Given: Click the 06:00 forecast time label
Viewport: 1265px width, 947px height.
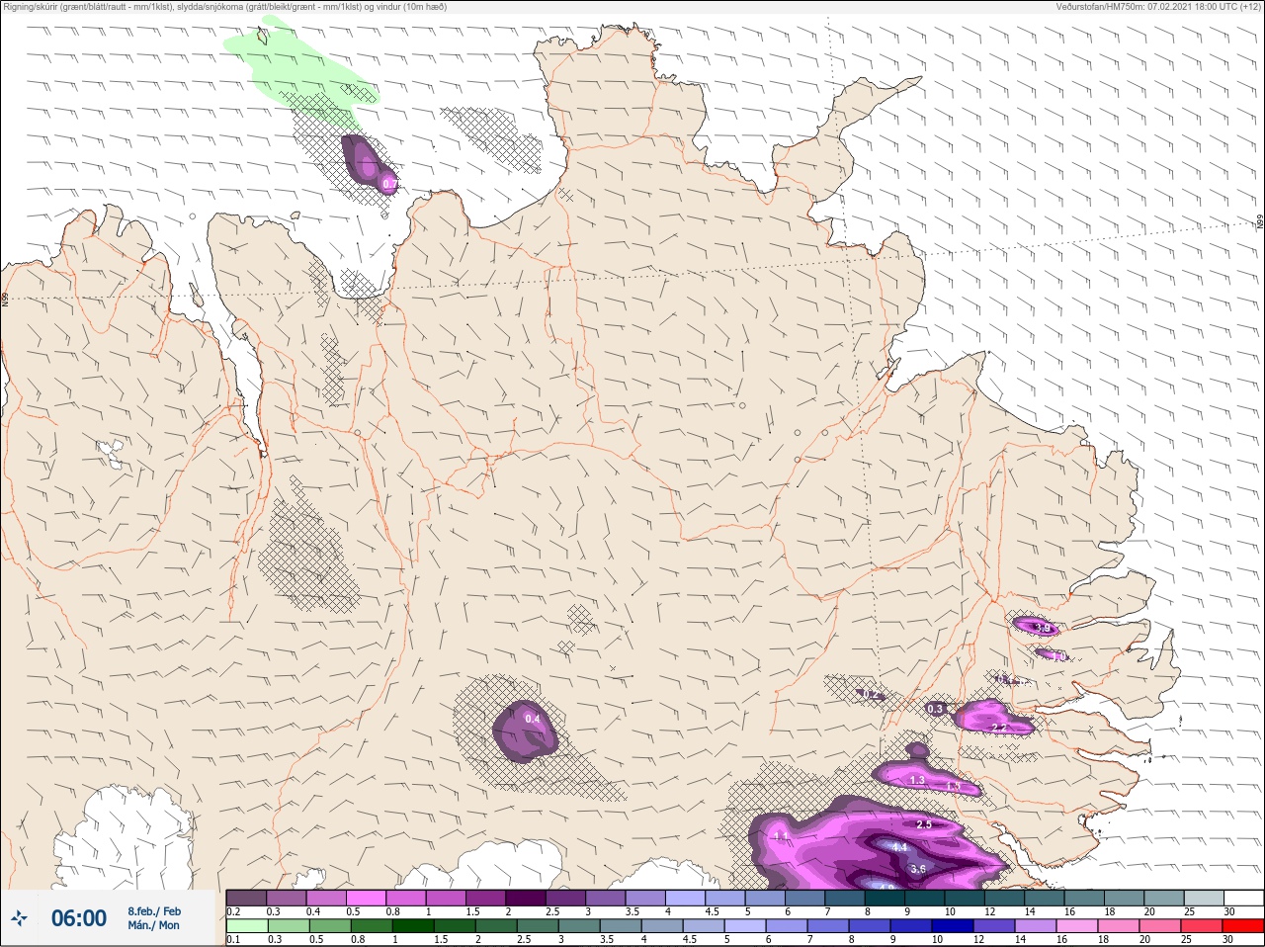Looking at the screenshot, I should pos(79,918).
